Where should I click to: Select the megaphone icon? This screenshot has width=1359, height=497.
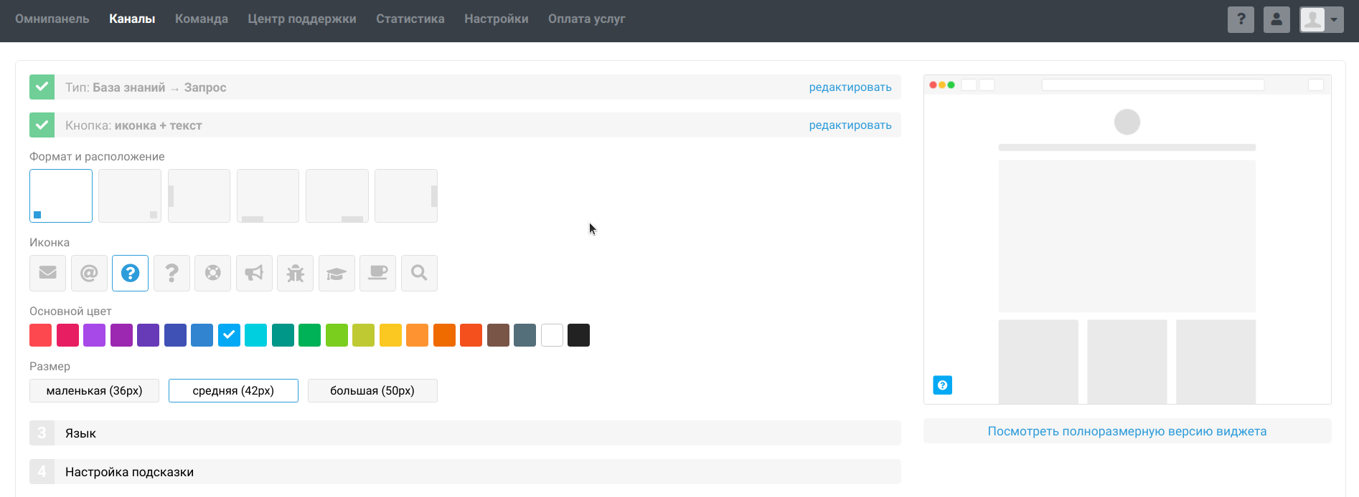pos(254,273)
